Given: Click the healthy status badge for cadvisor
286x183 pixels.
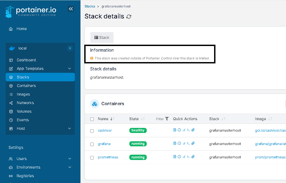Looking at the screenshot, I should click(138, 130).
